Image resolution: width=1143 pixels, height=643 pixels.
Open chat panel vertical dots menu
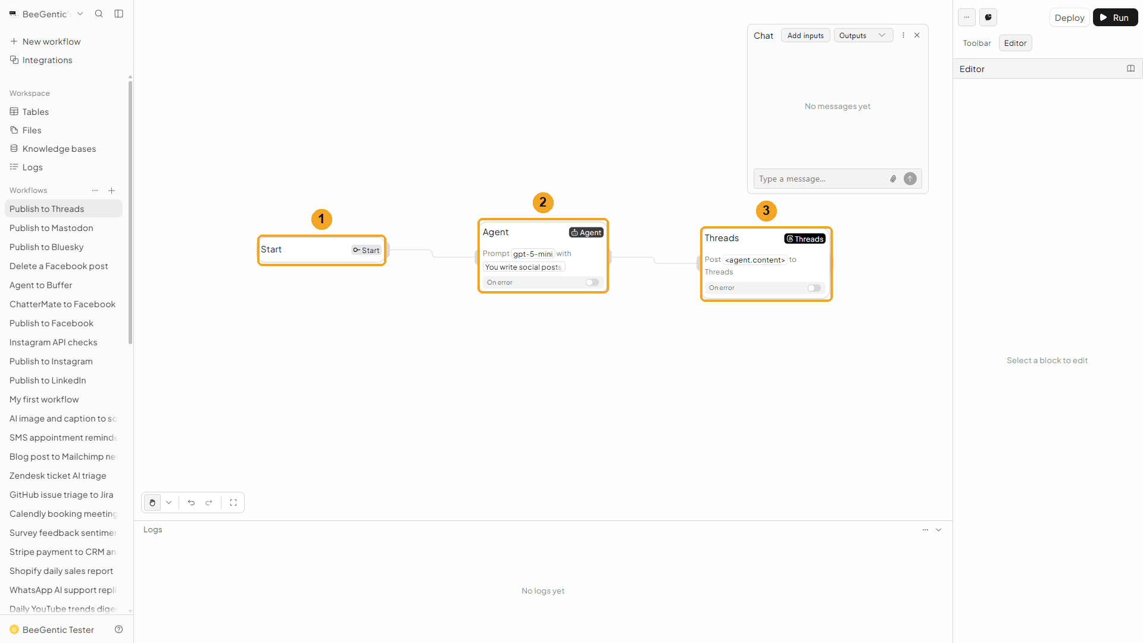tap(903, 35)
